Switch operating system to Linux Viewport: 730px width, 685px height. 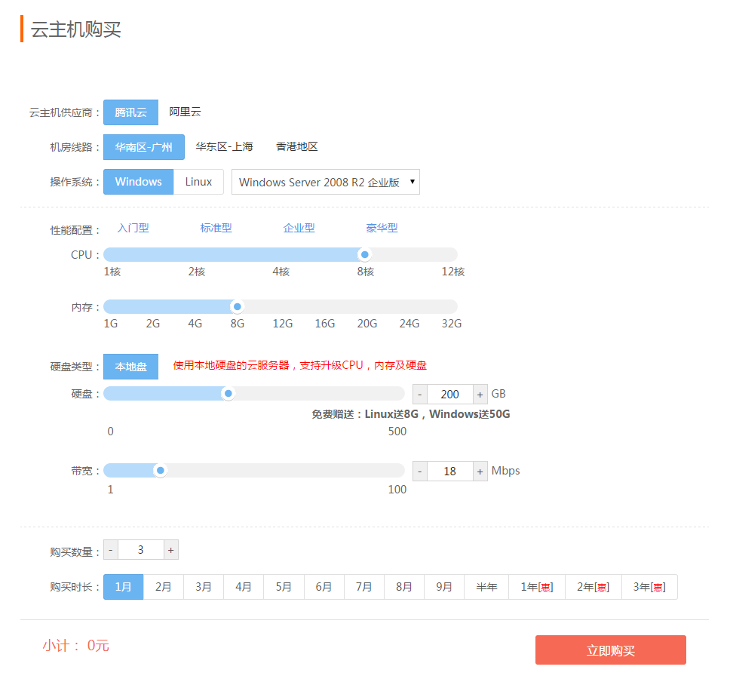coord(199,182)
